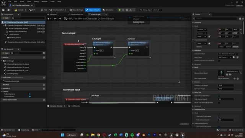Open the Animation Mode dropdown
Screen dimensions: 245x138
tap(227, 54)
